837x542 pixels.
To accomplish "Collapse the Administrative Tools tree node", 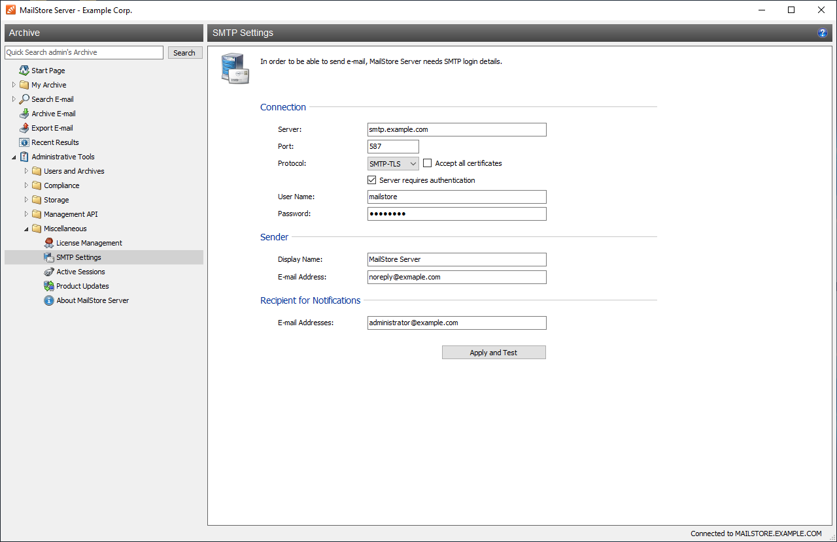I will point(14,157).
